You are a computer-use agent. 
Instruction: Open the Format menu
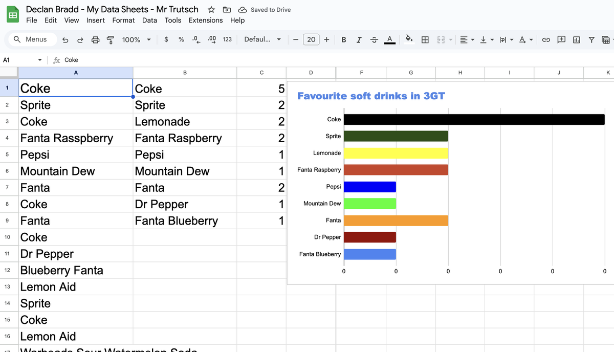pos(124,20)
